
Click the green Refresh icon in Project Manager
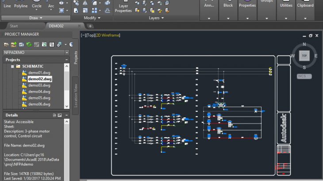pyautogui.click(x=29, y=45)
